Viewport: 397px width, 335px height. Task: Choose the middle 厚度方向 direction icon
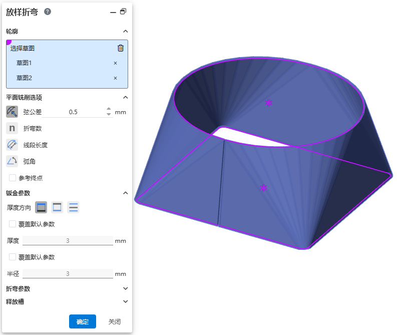(x=57, y=207)
